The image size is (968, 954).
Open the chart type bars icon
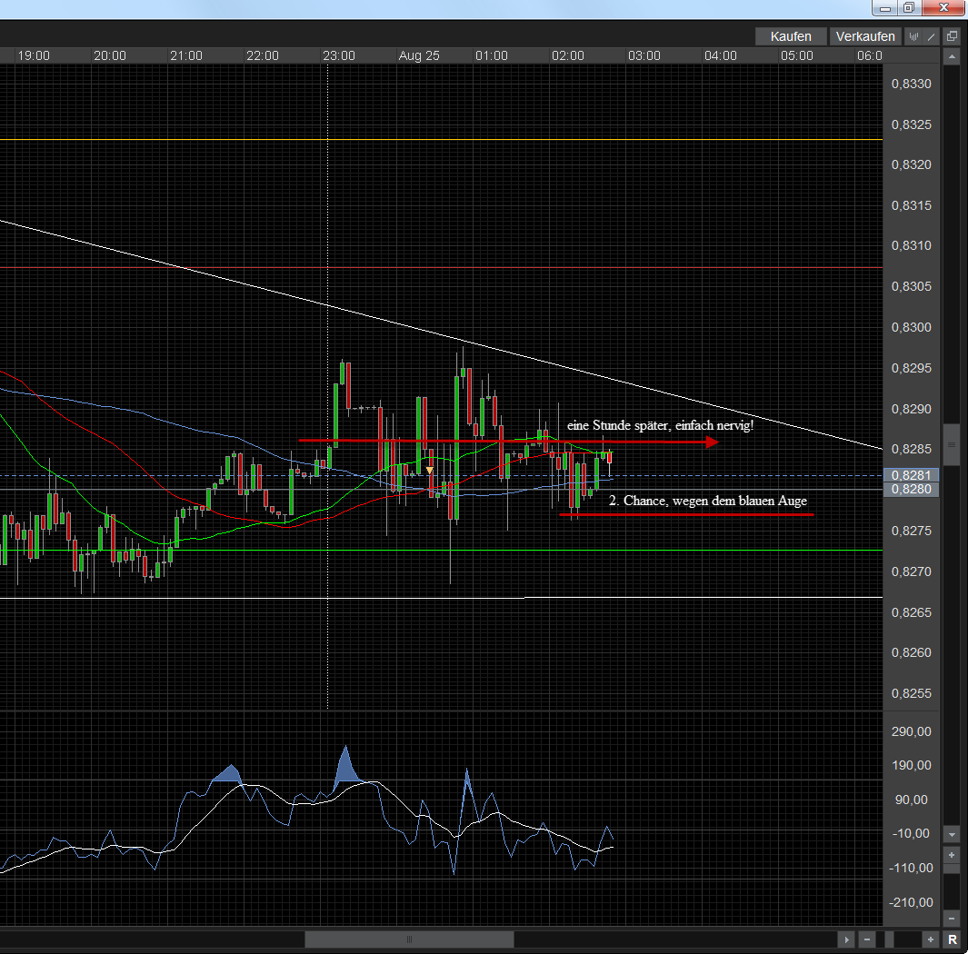(914, 36)
